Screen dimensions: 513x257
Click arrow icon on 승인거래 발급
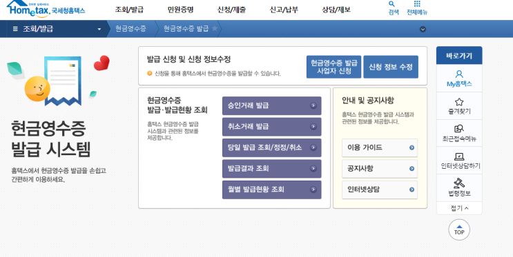(313, 105)
